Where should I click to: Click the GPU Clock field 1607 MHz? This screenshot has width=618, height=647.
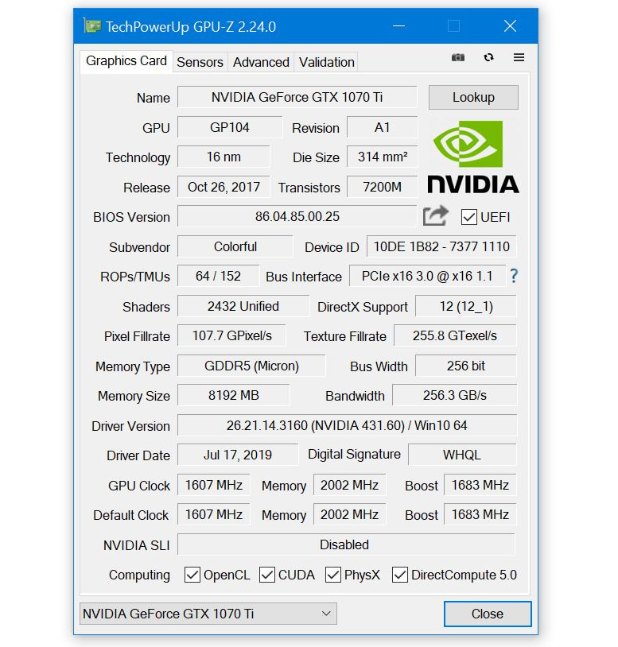tap(214, 485)
